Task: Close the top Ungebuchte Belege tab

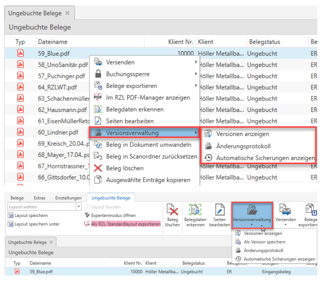Action: 67,13
